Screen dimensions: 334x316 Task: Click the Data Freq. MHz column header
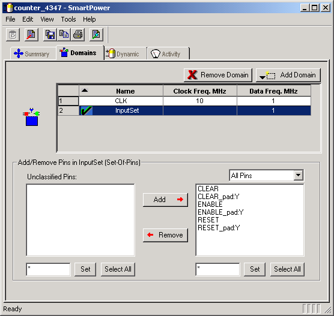click(x=273, y=91)
